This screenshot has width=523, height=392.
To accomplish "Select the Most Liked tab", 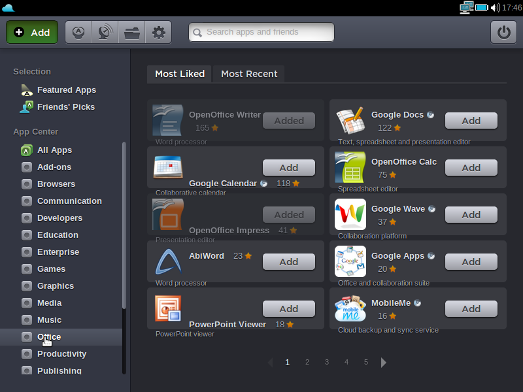I will coord(180,74).
